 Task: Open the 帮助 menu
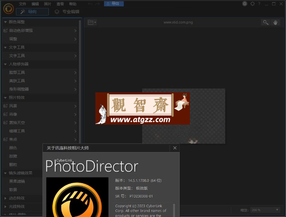(73, 4)
